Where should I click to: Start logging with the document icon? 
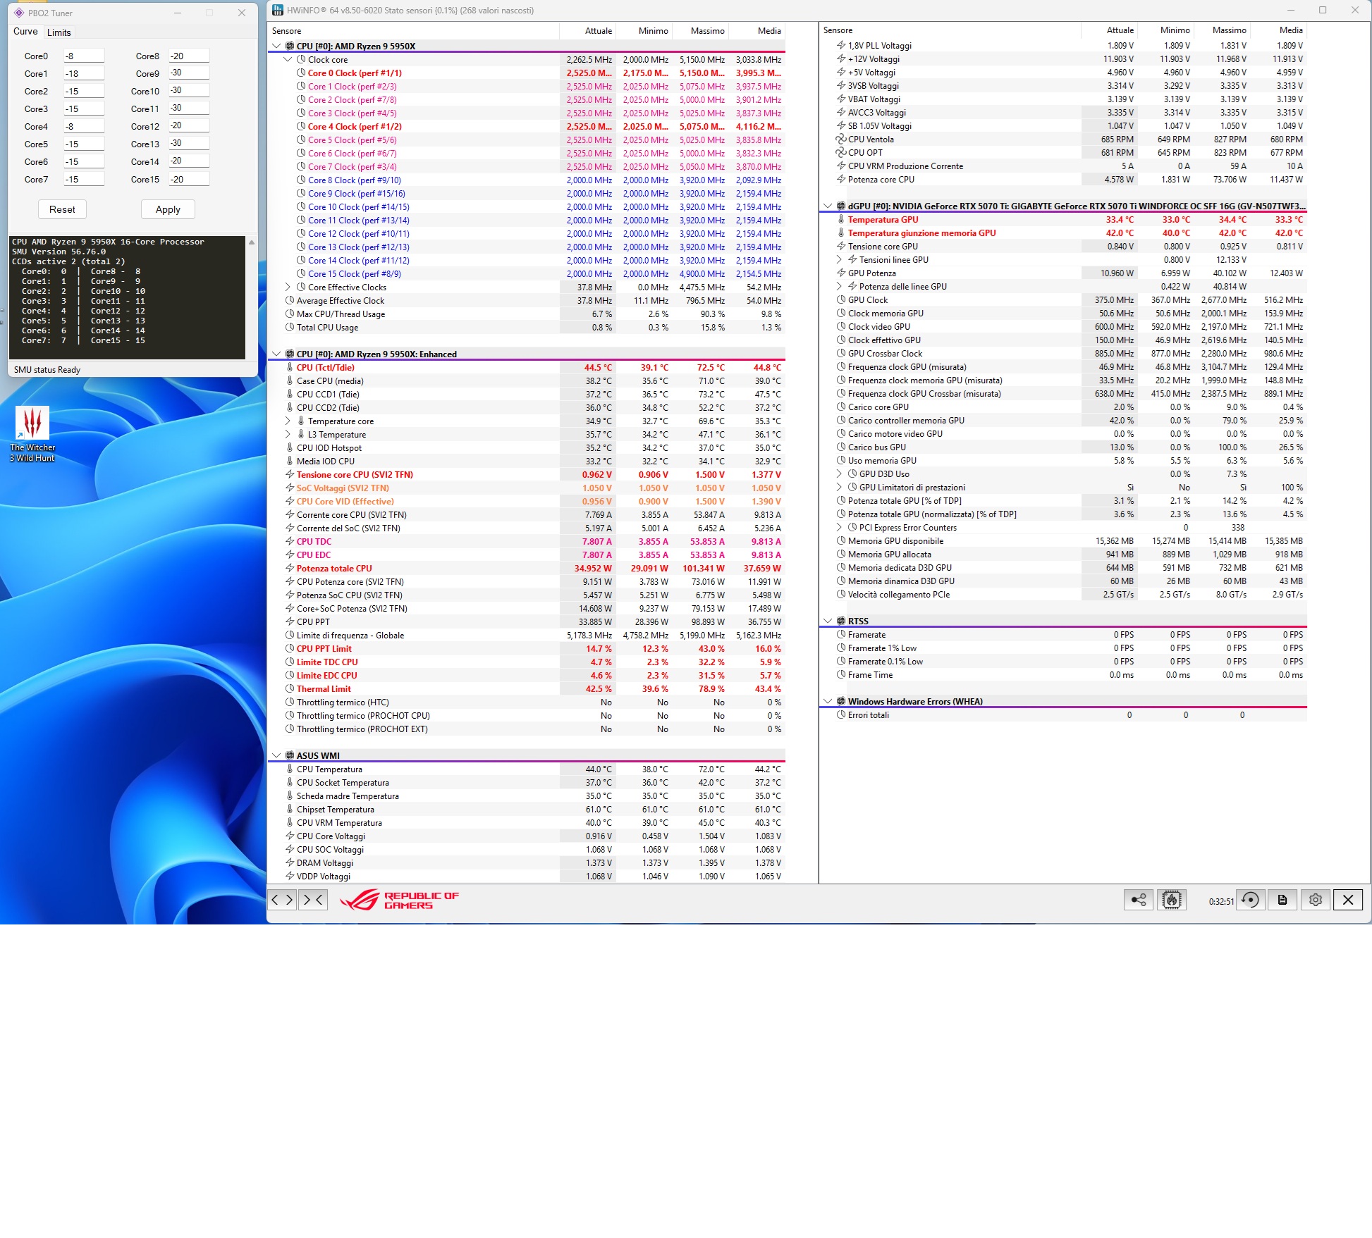1282,900
